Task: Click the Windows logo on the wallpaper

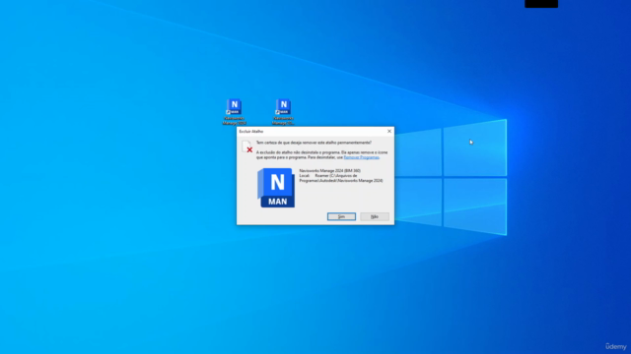Action: click(x=451, y=177)
